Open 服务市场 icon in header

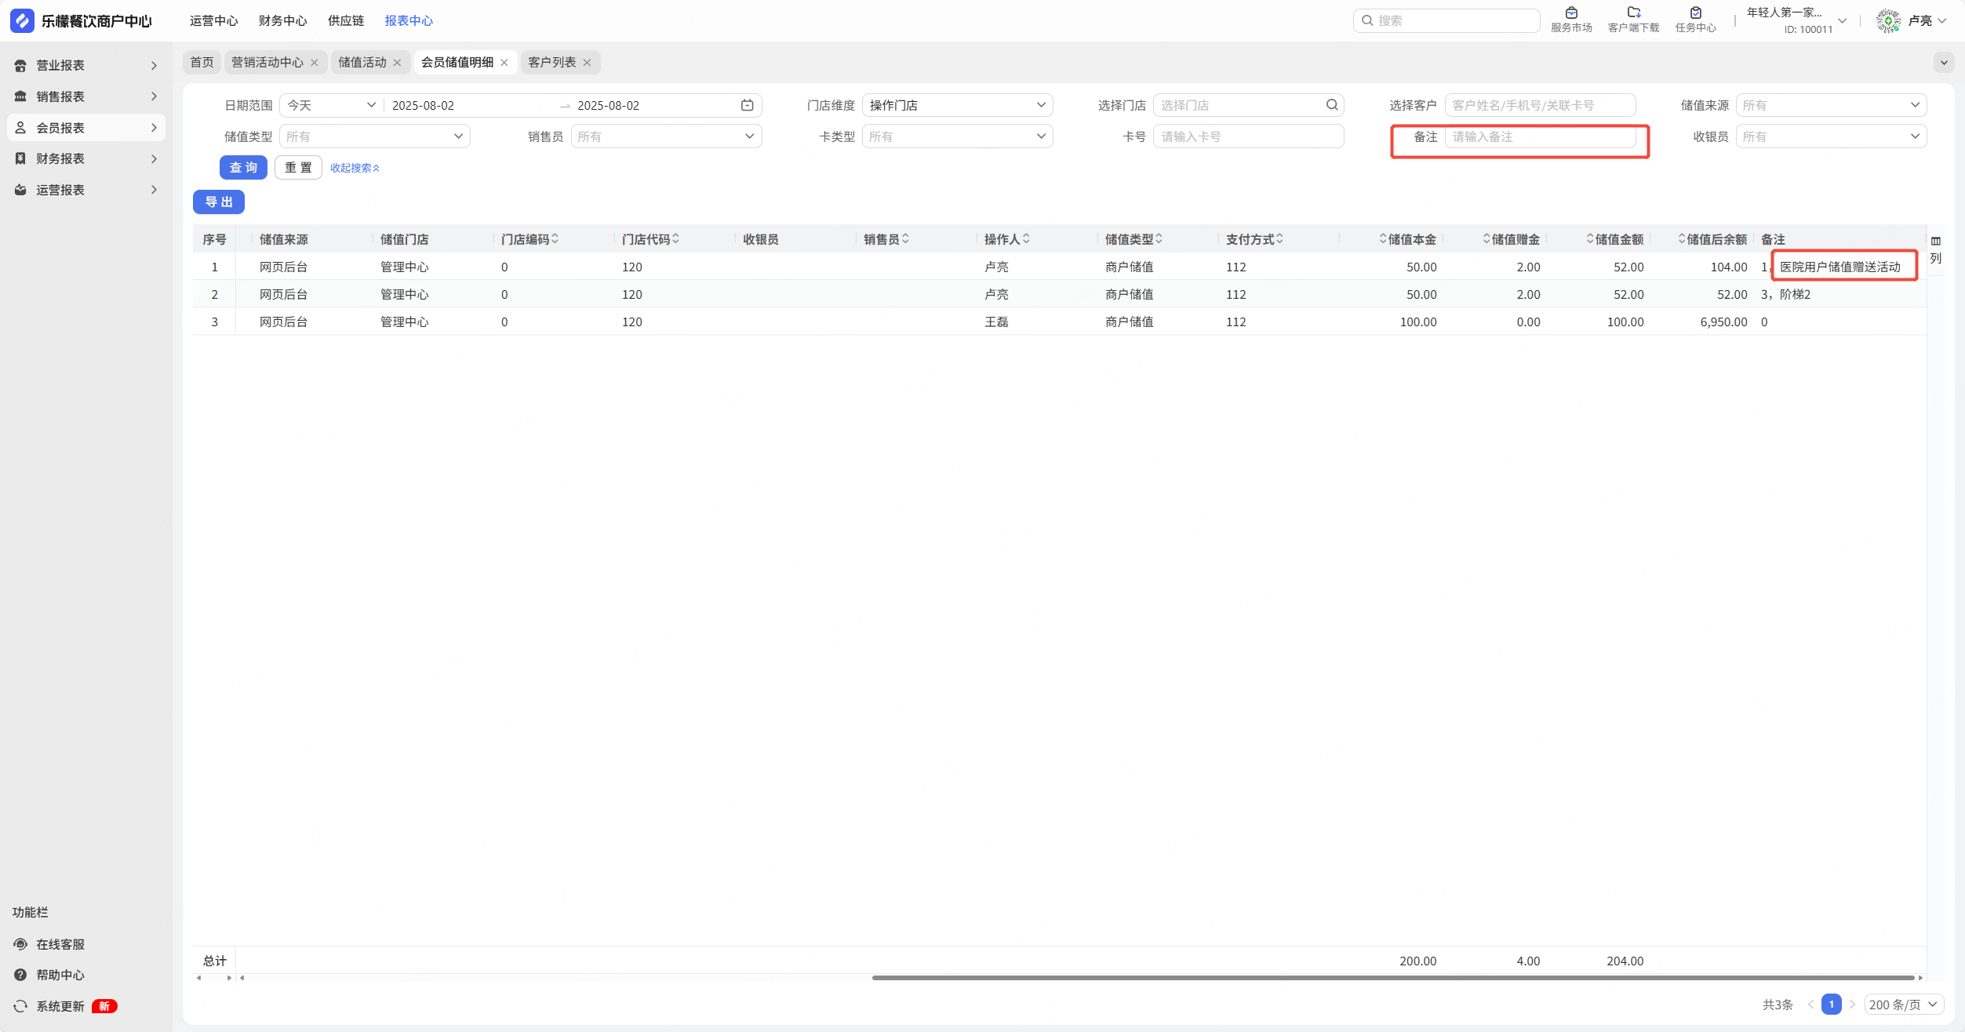pyautogui.click(x=1571, y=13)
